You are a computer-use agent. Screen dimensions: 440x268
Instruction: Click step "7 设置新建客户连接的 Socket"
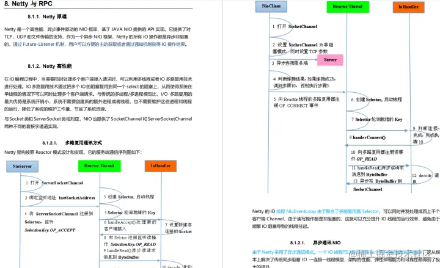(178, 228)
